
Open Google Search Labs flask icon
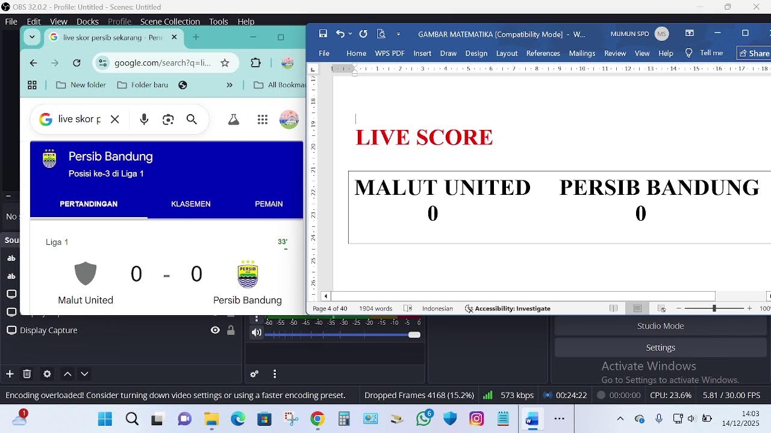point(234,120)
